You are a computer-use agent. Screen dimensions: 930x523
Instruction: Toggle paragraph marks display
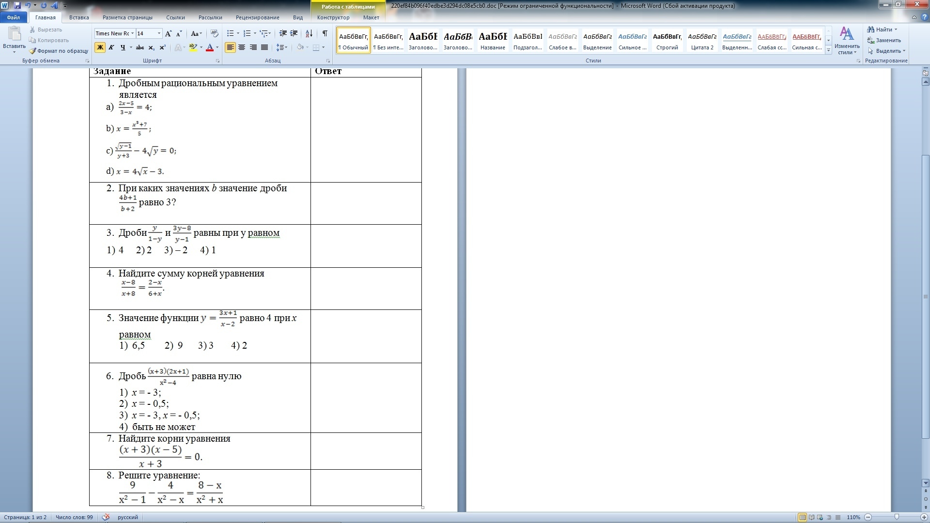[325, 33]
